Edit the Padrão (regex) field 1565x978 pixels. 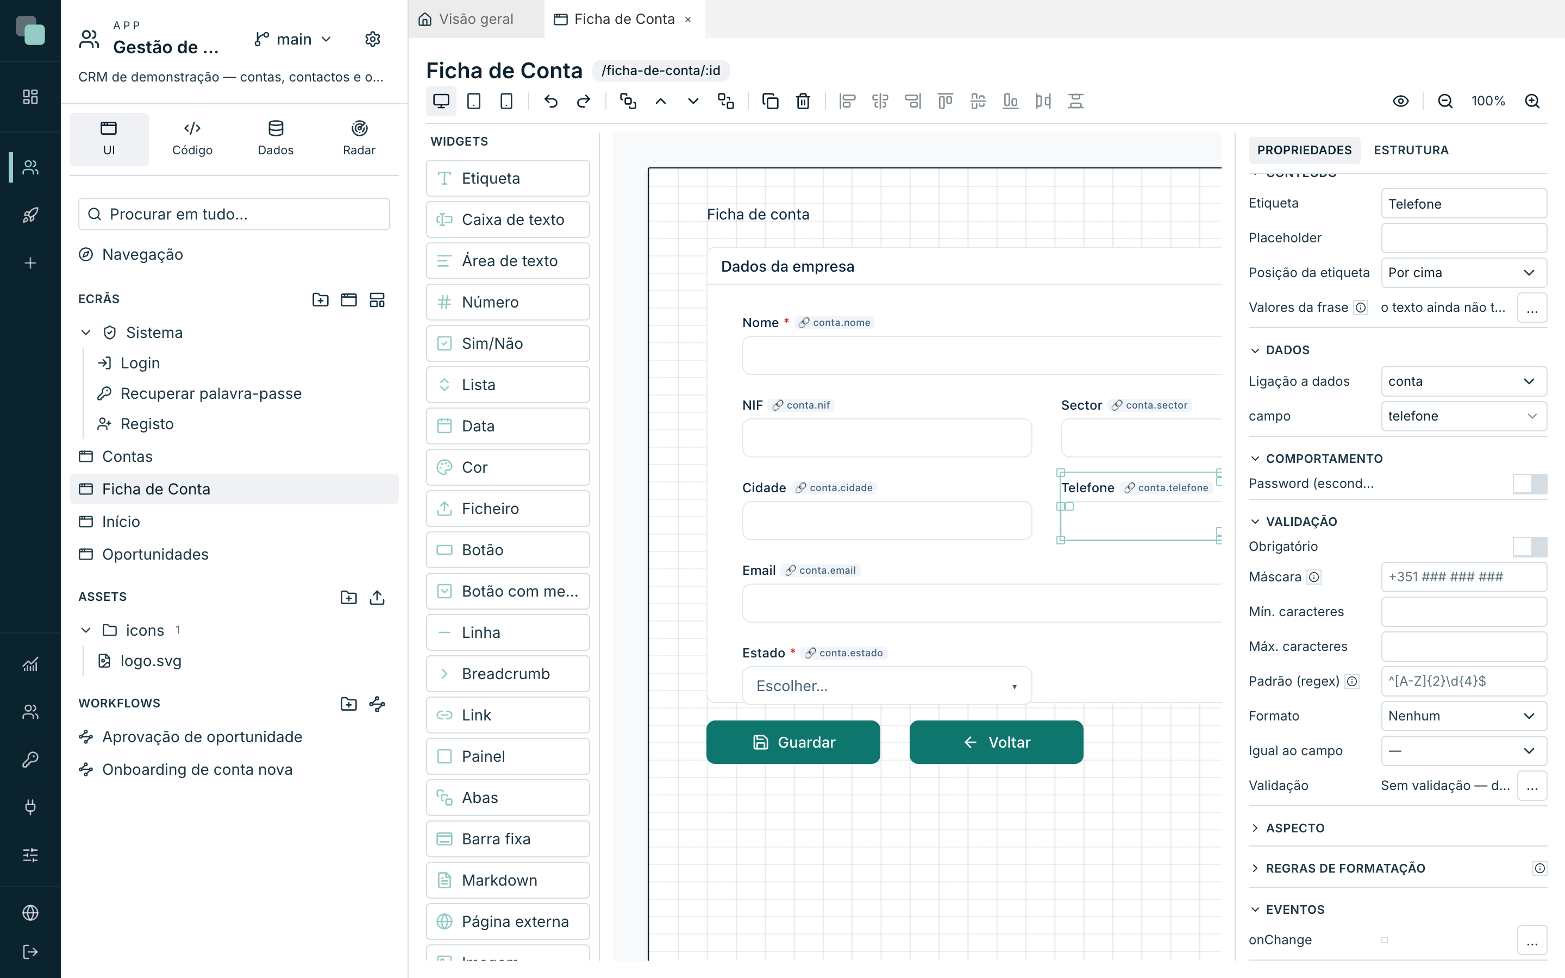pos(1463,681)
